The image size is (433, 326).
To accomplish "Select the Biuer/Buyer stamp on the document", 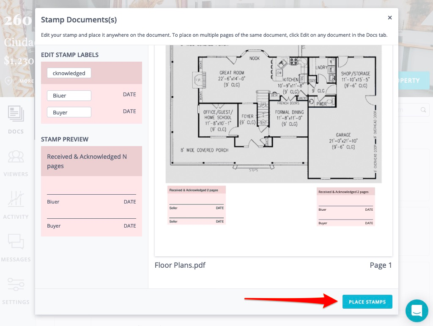I will point(346,206).
